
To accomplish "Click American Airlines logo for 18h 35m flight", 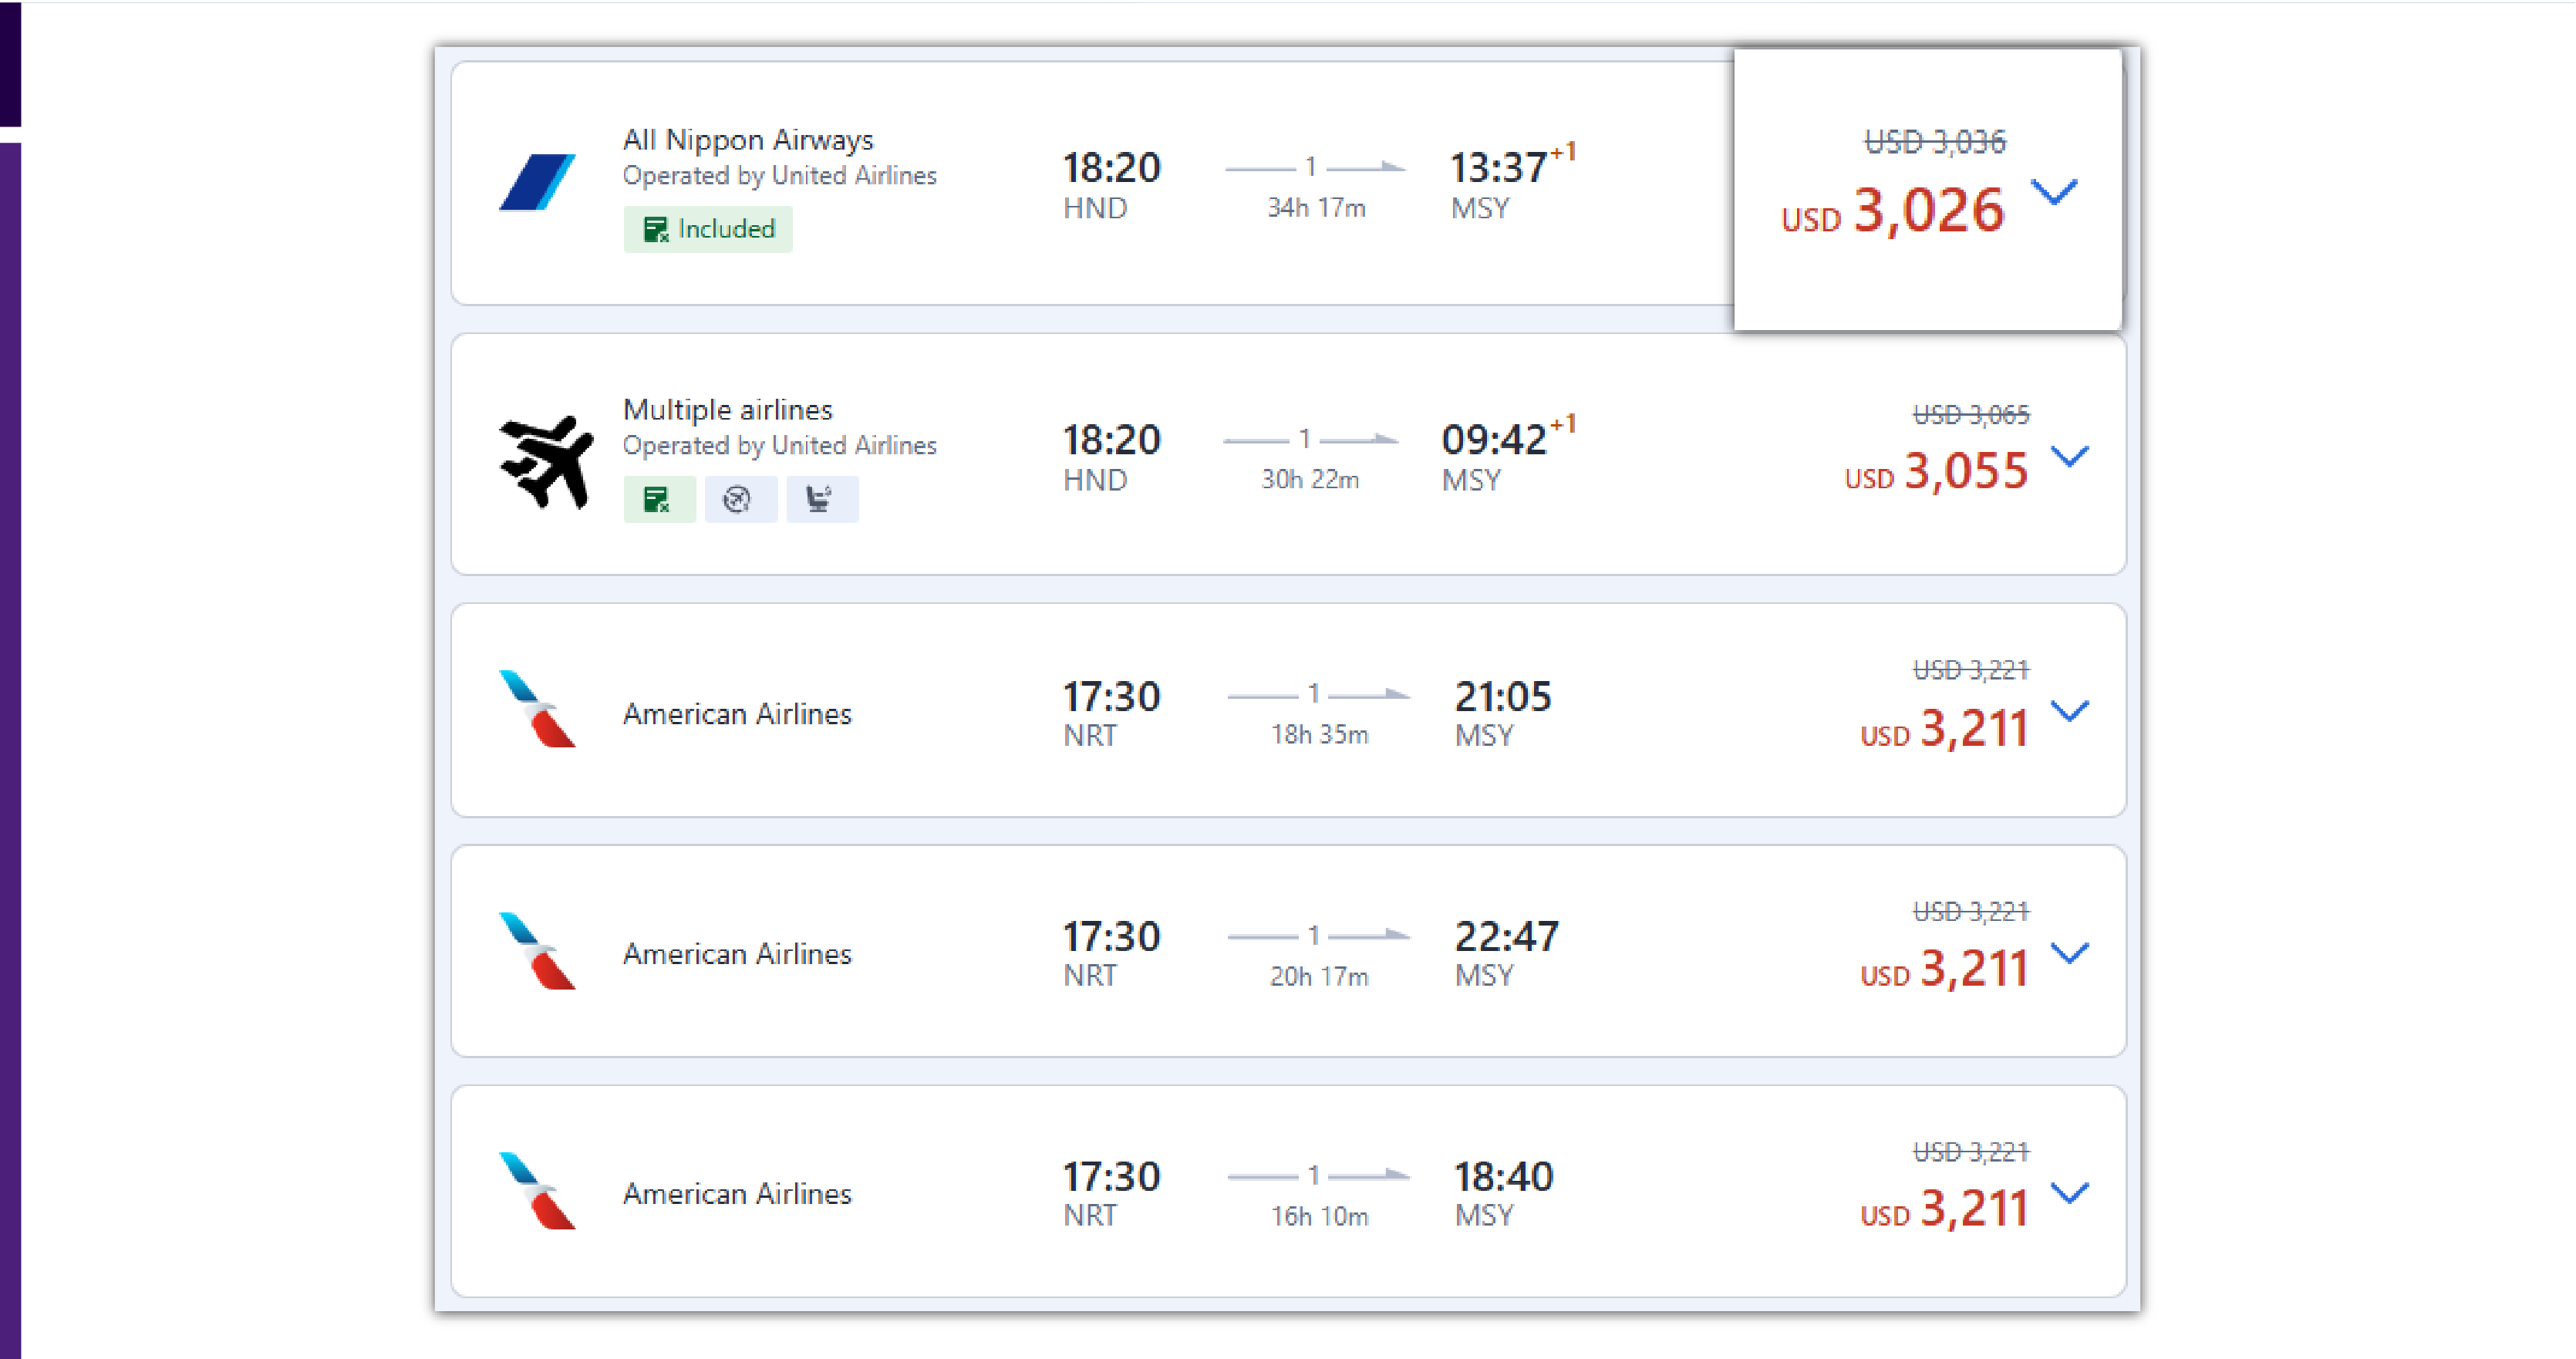I will point(537,709).
